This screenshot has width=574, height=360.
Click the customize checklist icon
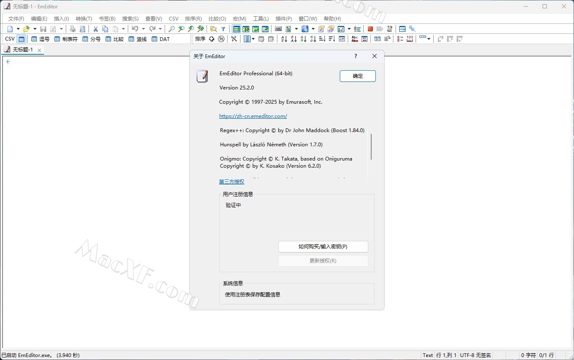pos(357,29)
